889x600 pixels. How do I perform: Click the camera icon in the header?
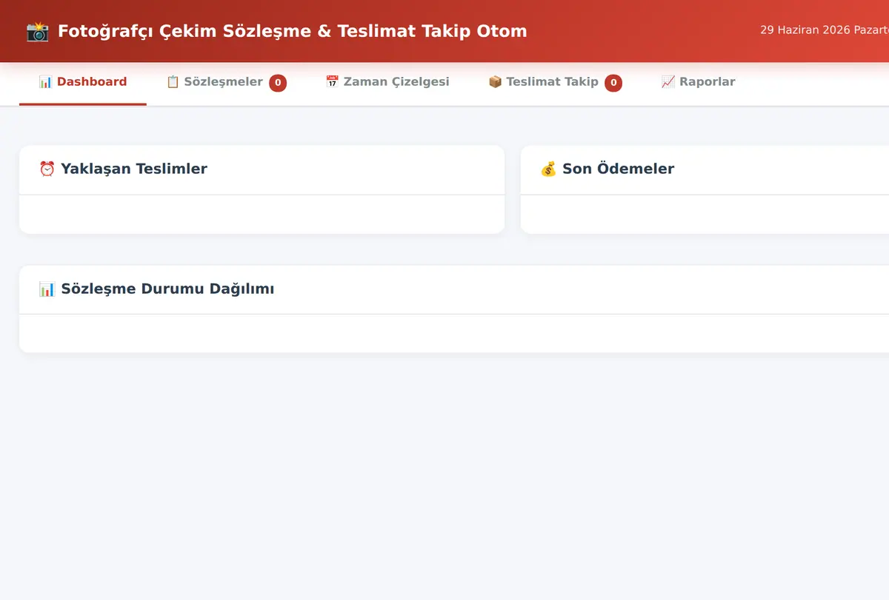coord(38,31)
